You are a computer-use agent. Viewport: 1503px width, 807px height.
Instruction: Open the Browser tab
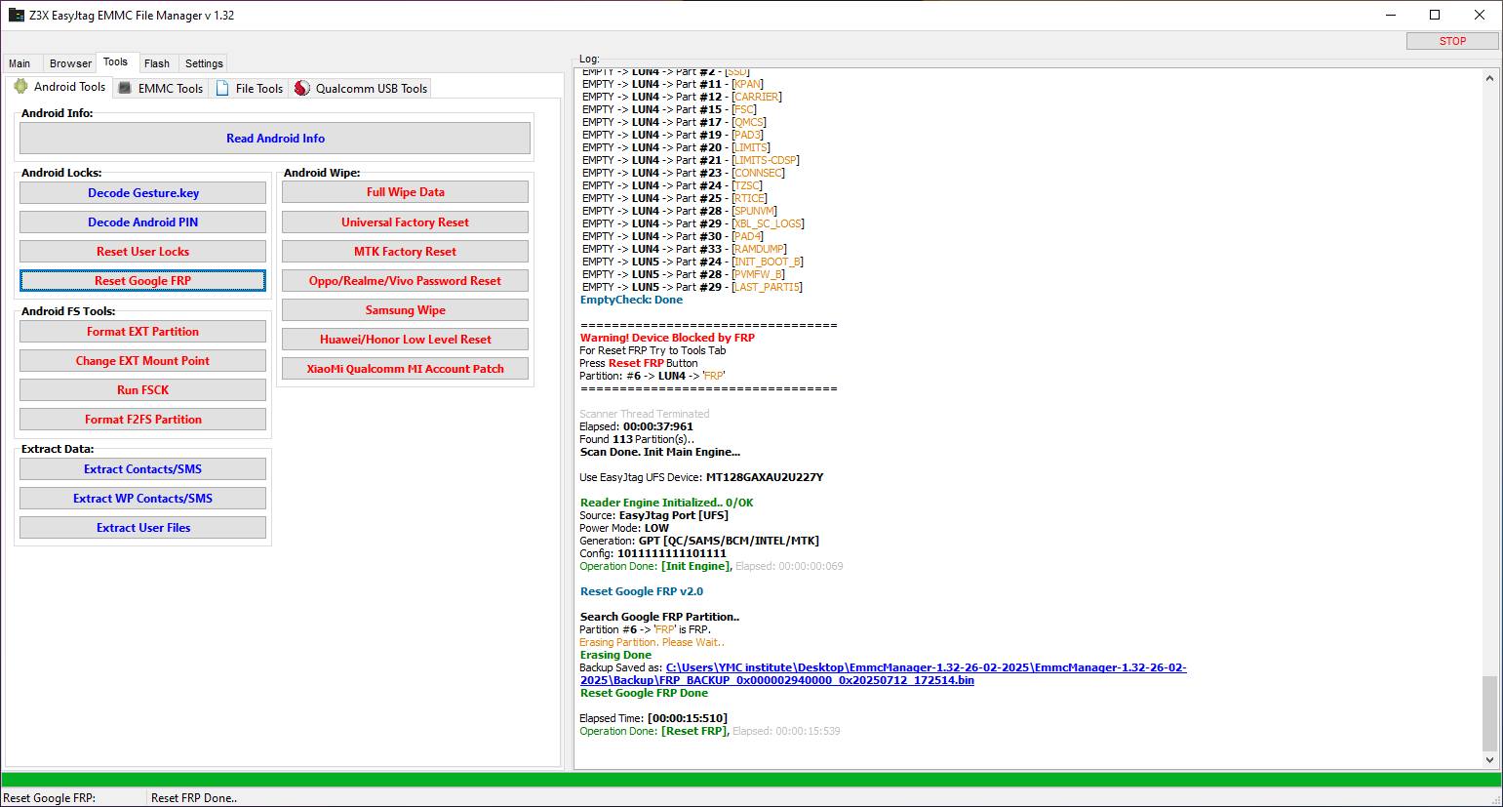tap(70, 63)
